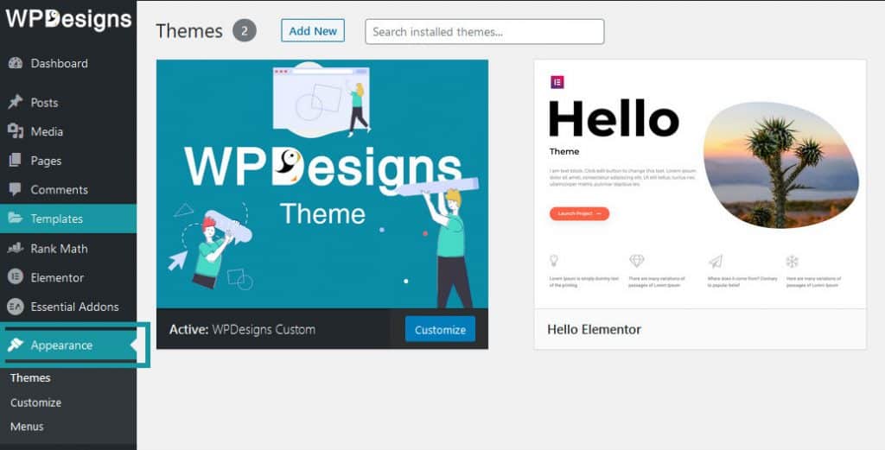
Task: Click the Pages document icon
Action: [16, 161]
